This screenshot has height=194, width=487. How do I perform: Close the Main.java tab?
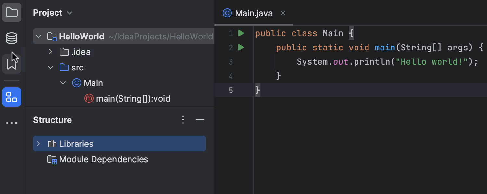(283, 13)
